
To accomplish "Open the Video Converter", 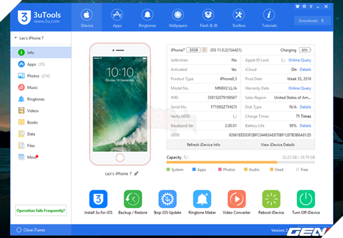I will pyautogui.click(x=236, y=199).
